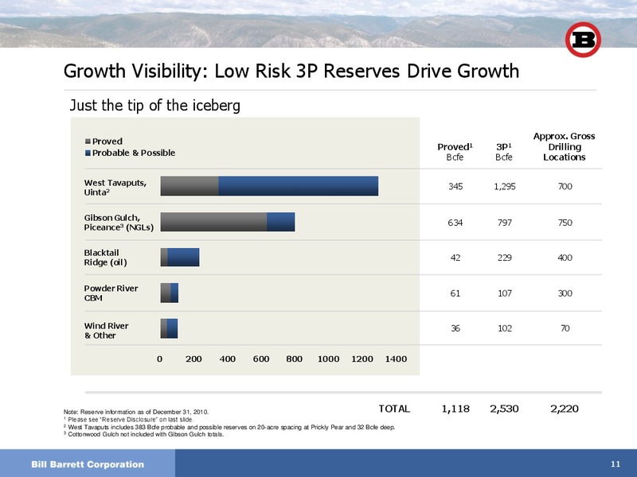This screenshot has width=637, height=477.
Task: Select the 'Gibson Gulch, Piceance (NGLs)' label
Action: pyautogui.click(x=119, y=223)
